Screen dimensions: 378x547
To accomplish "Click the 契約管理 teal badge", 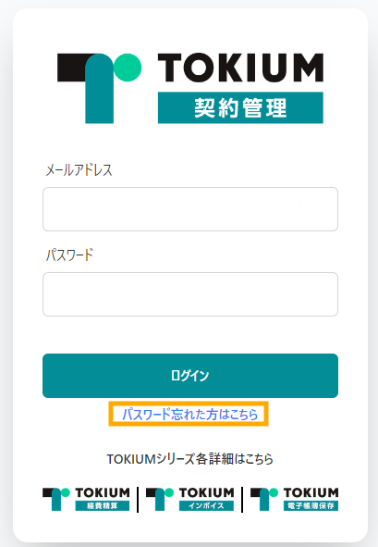I will coord(240,107).
